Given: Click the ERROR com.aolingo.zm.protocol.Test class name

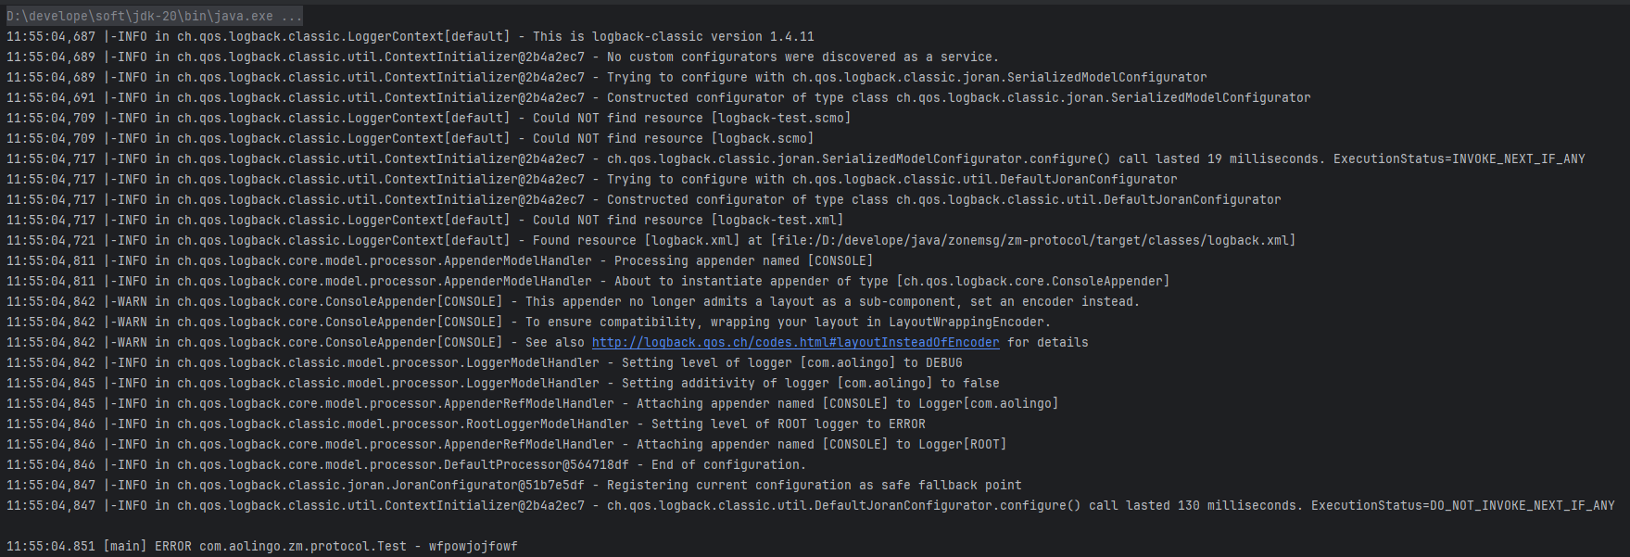Looking at the screenshot, I should click(303, 546).
